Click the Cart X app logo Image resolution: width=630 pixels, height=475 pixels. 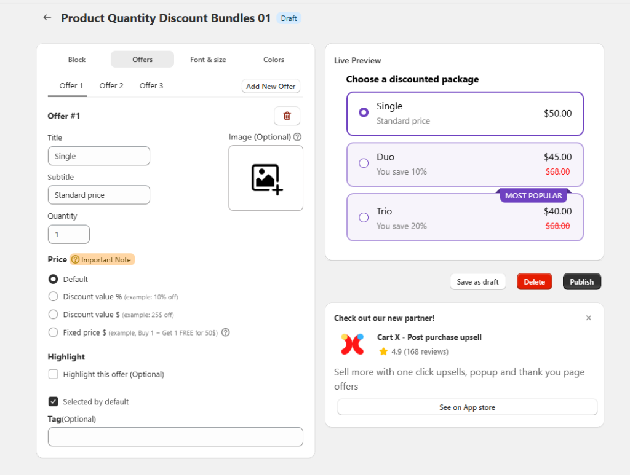352,344
